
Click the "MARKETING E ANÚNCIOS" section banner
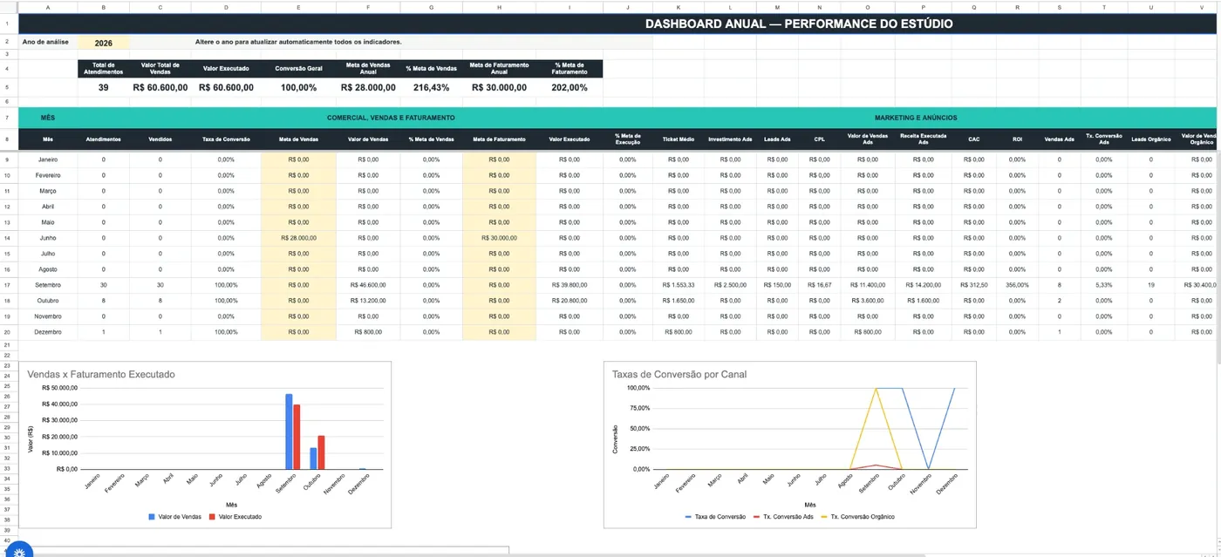point(916,117)
